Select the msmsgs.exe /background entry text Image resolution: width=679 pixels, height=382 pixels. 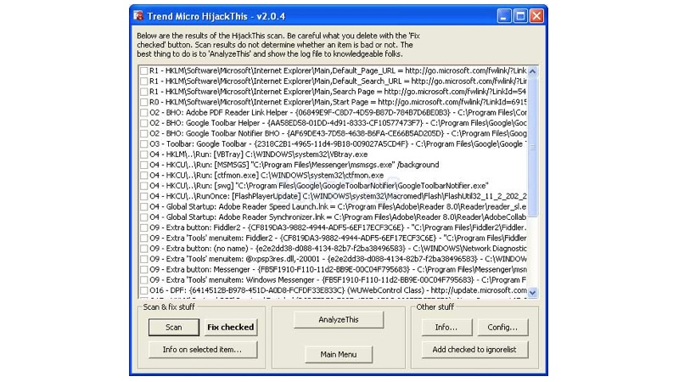point(295,165)
